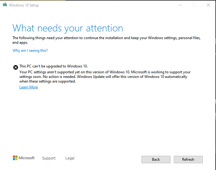Click the black error X icon
Screen dimensions: 216x170
[x=16, y=67]
